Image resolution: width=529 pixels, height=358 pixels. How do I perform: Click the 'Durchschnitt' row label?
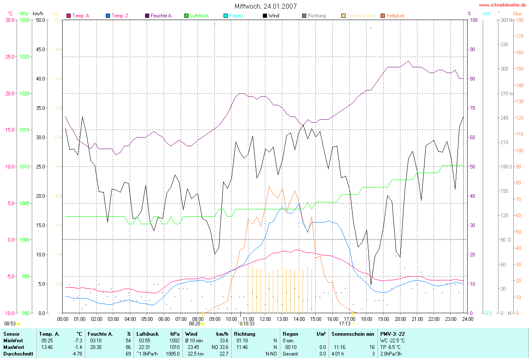coord(17,353)
